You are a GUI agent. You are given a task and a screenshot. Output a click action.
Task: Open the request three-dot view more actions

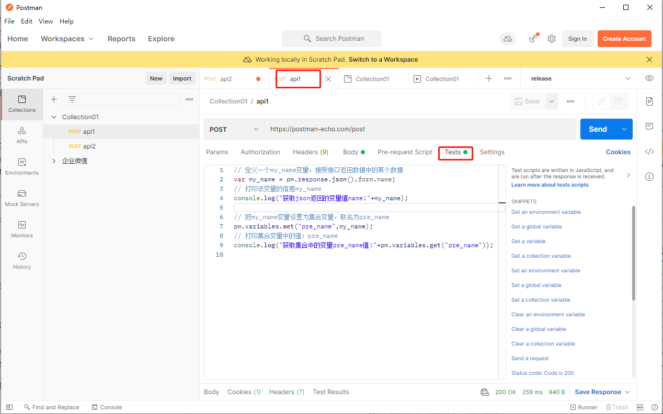coord(570,101)
